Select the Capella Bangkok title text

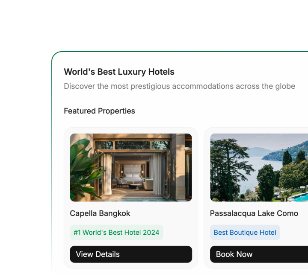click(100, 213)
